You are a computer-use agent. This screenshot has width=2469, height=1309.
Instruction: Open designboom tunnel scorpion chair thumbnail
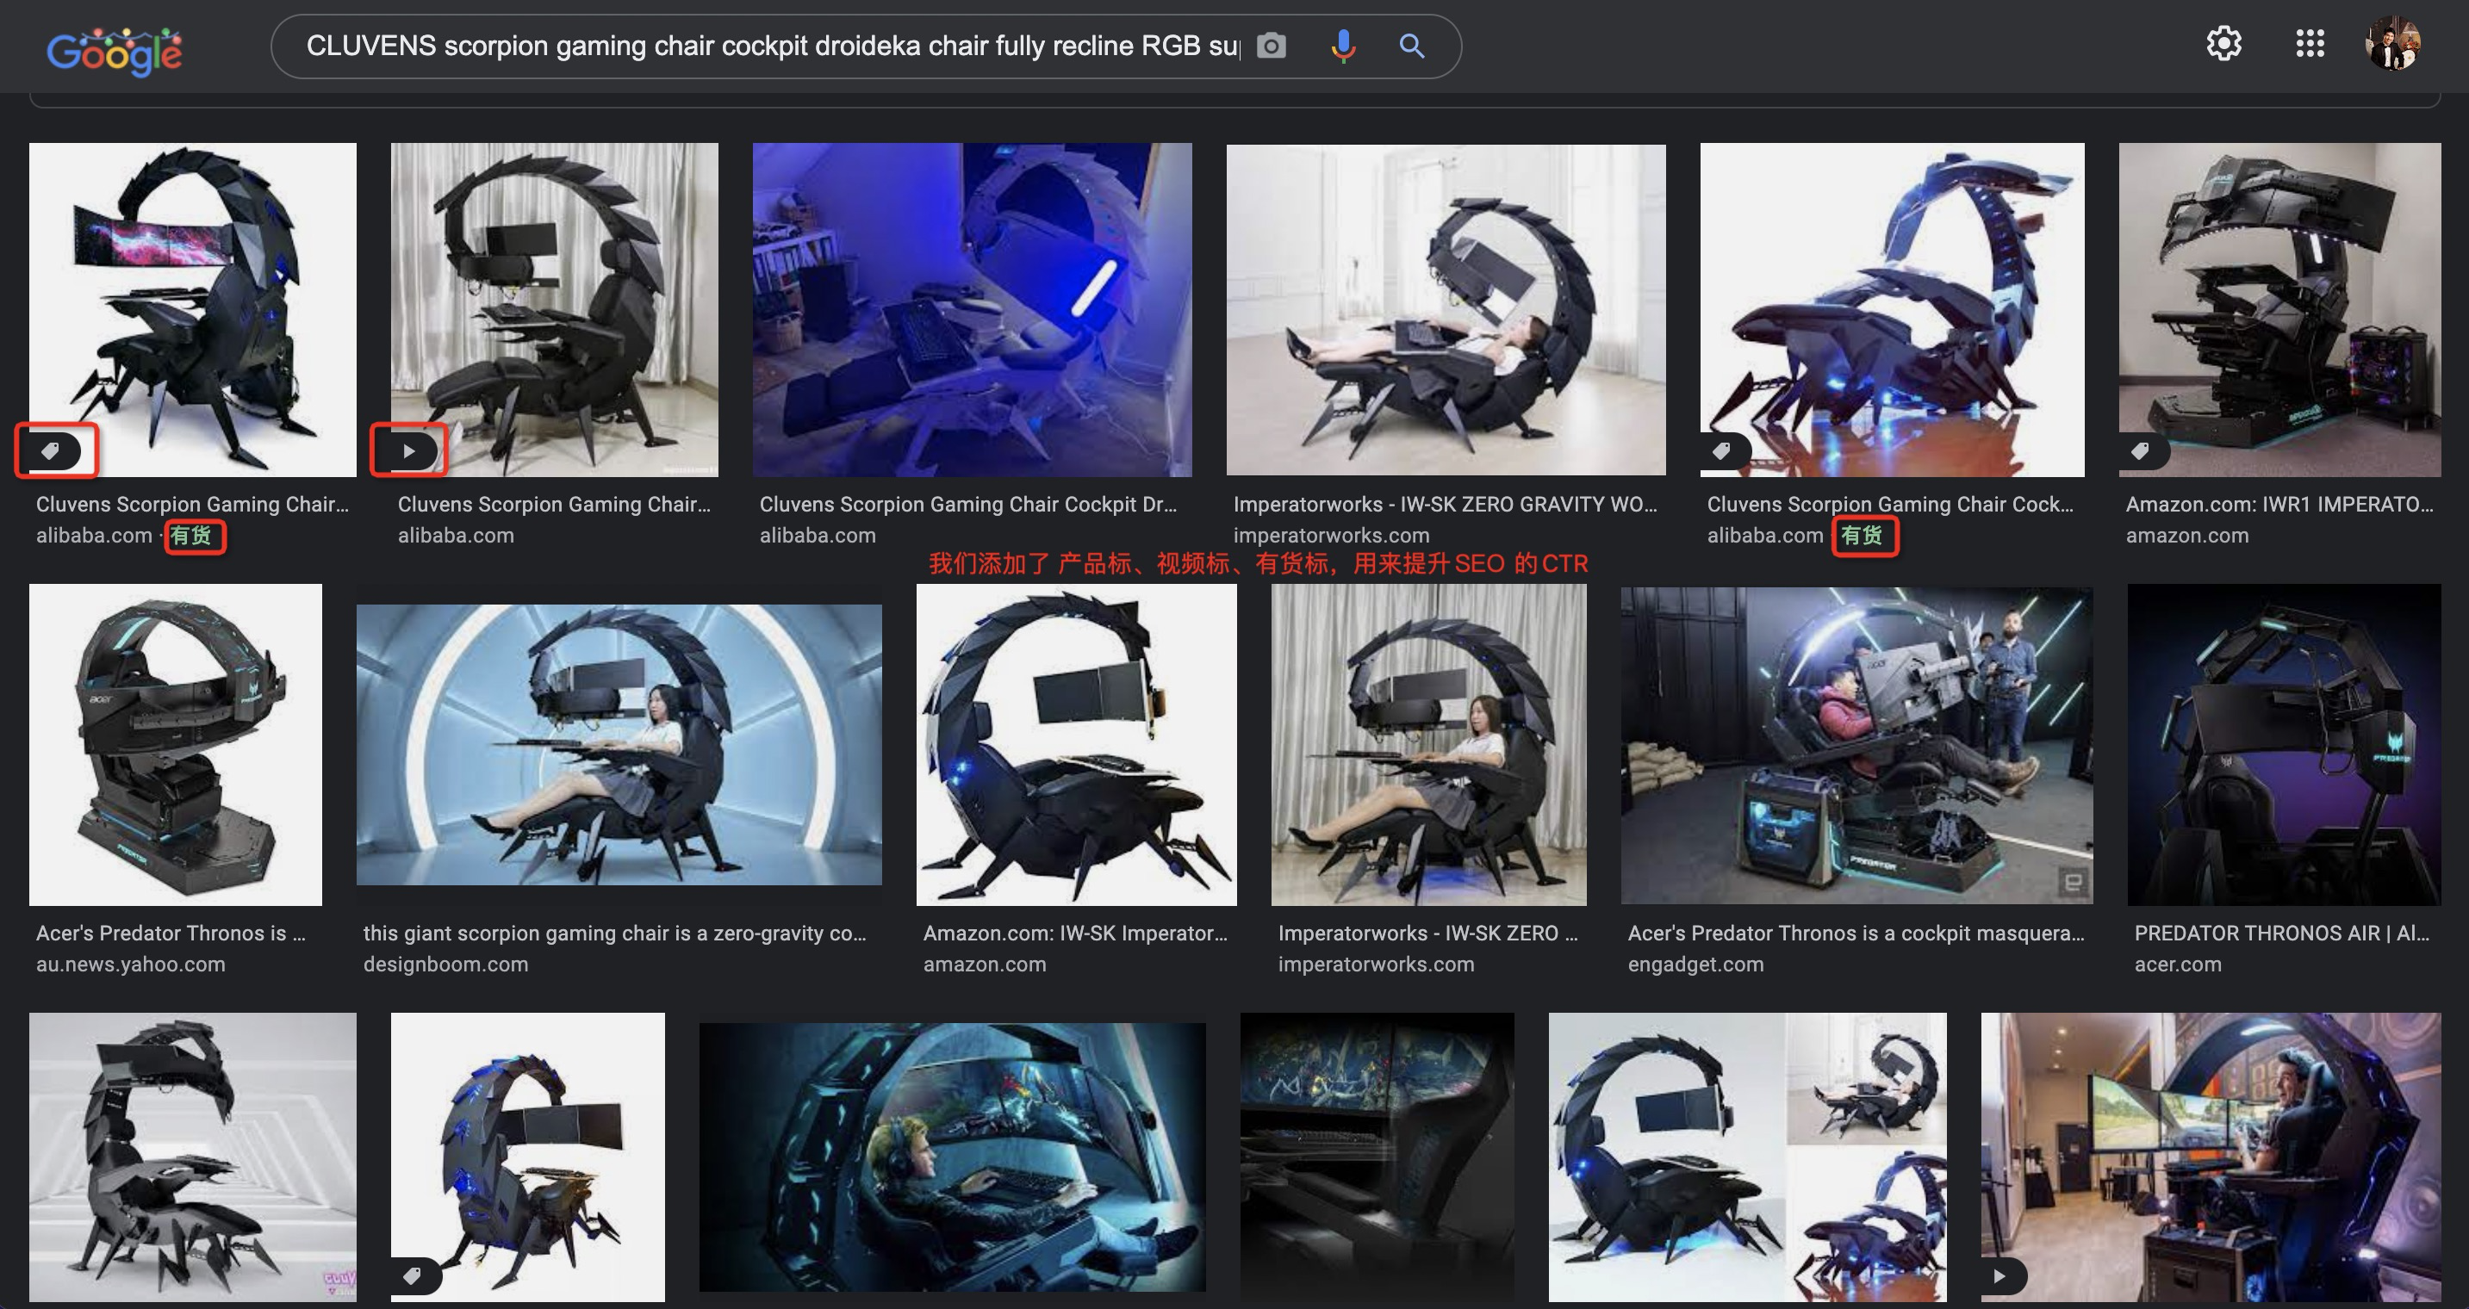(x=619, y=745)
